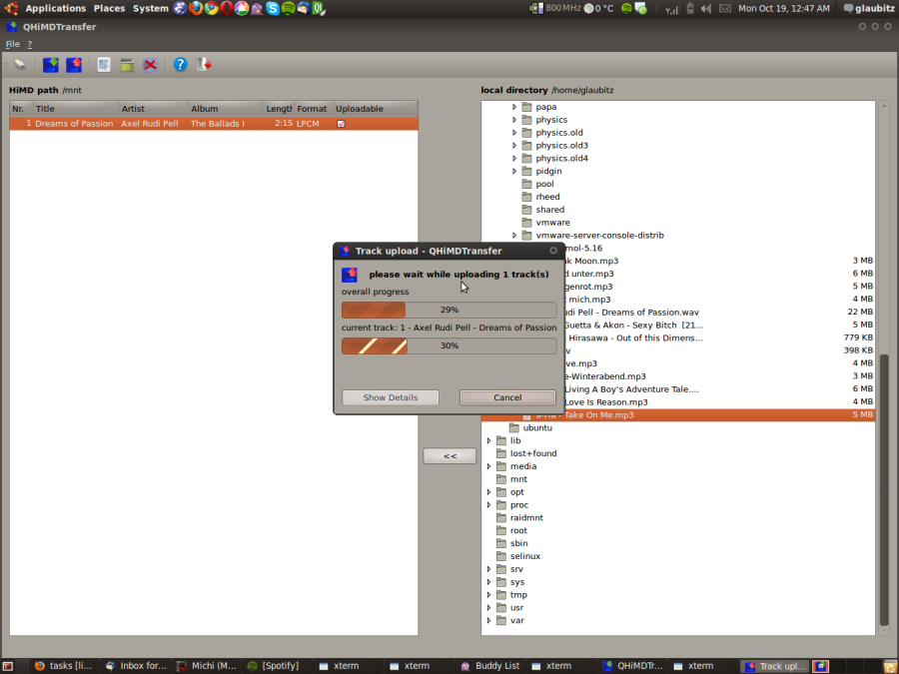Click the rename track toolbar icon
The width and height of the screenshot is (899, 674).
click(104, 65)
